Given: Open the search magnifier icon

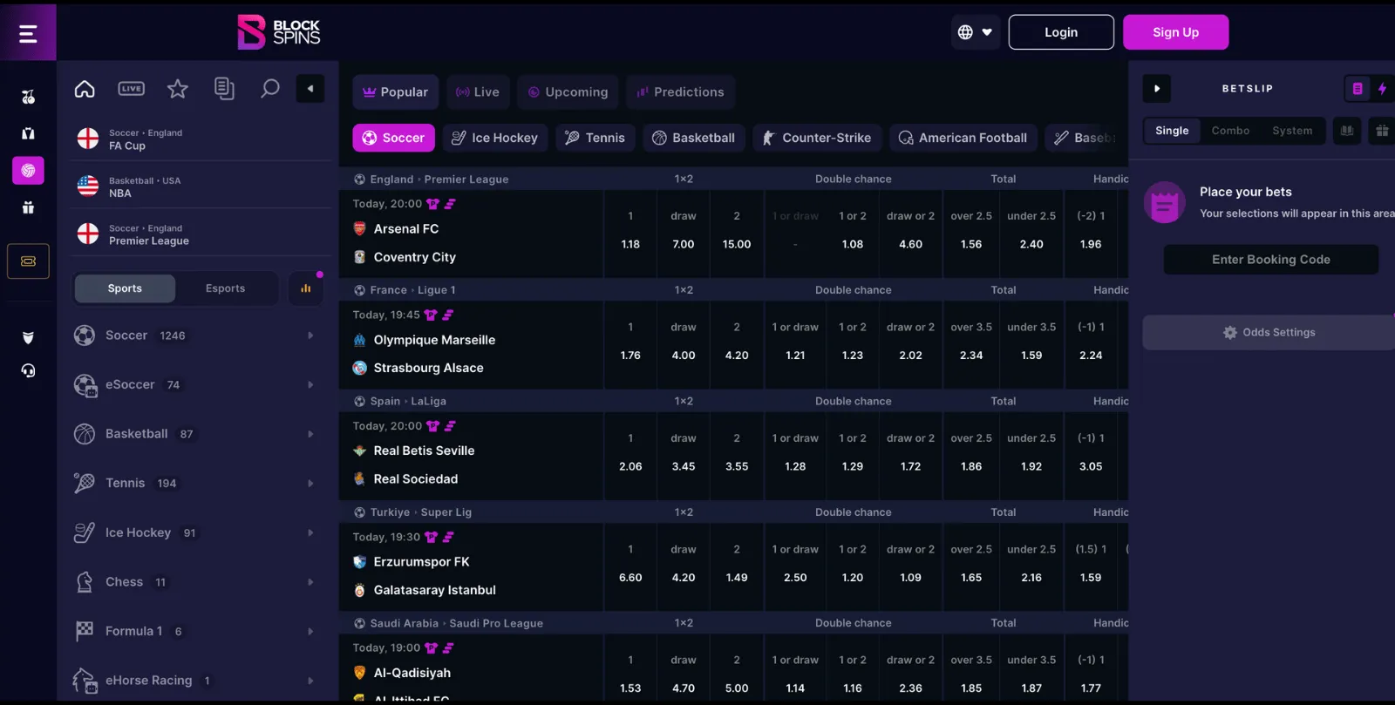Looking at the screenshot, I should point(270,89).
